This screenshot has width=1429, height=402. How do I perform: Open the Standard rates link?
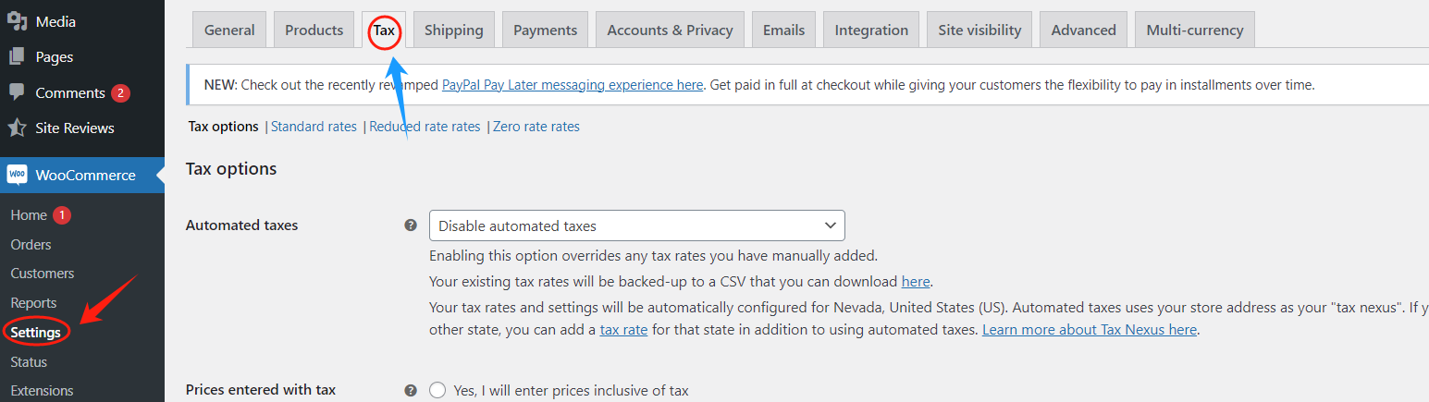(x=314, y=127)
